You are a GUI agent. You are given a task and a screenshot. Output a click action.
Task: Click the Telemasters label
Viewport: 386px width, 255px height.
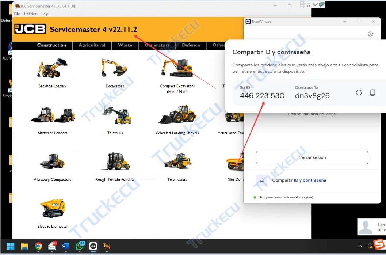pos(177,180)
